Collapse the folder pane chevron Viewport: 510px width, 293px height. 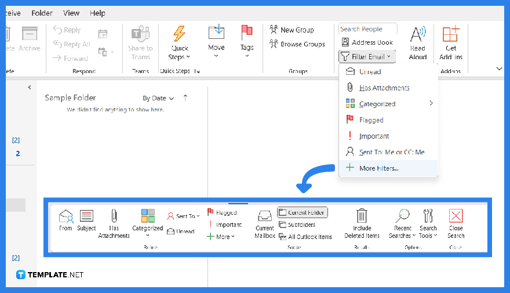click(x=30, y=87)
